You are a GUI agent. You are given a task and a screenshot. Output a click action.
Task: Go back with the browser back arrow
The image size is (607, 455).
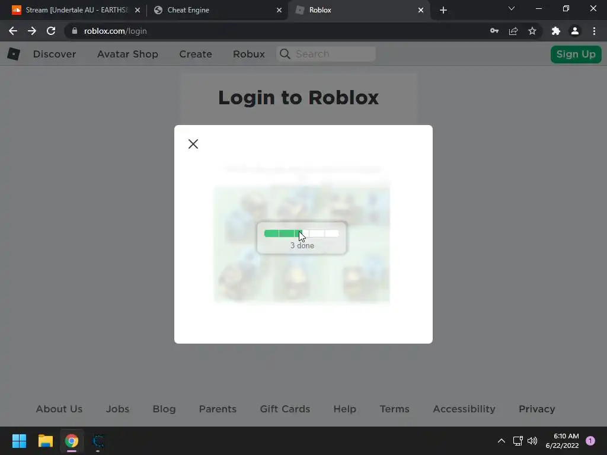tap(13, 31)
